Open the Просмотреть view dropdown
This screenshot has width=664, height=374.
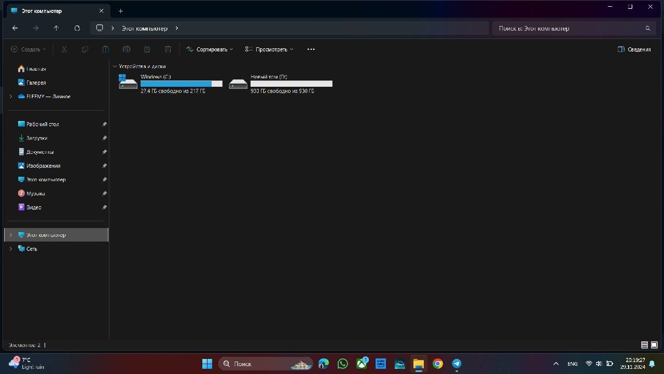[x=269, y=49]
